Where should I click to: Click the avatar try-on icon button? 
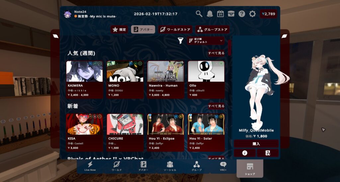(268, 153)
